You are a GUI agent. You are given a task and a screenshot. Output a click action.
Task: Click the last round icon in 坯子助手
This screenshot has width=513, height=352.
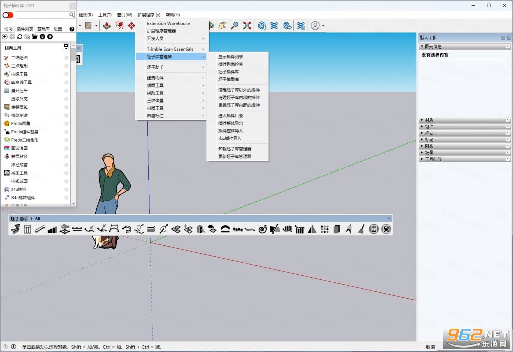[x=386, y=229]
